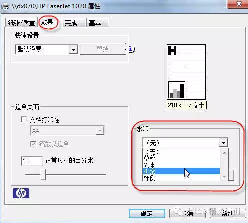The width and height of the screenshot is (248, 223).
Task: Click the 帮助 button
Action: coord(228,213)
